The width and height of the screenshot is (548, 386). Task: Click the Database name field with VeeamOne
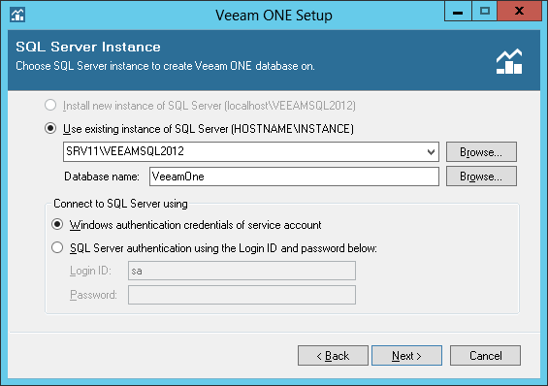tap(294, 177)
